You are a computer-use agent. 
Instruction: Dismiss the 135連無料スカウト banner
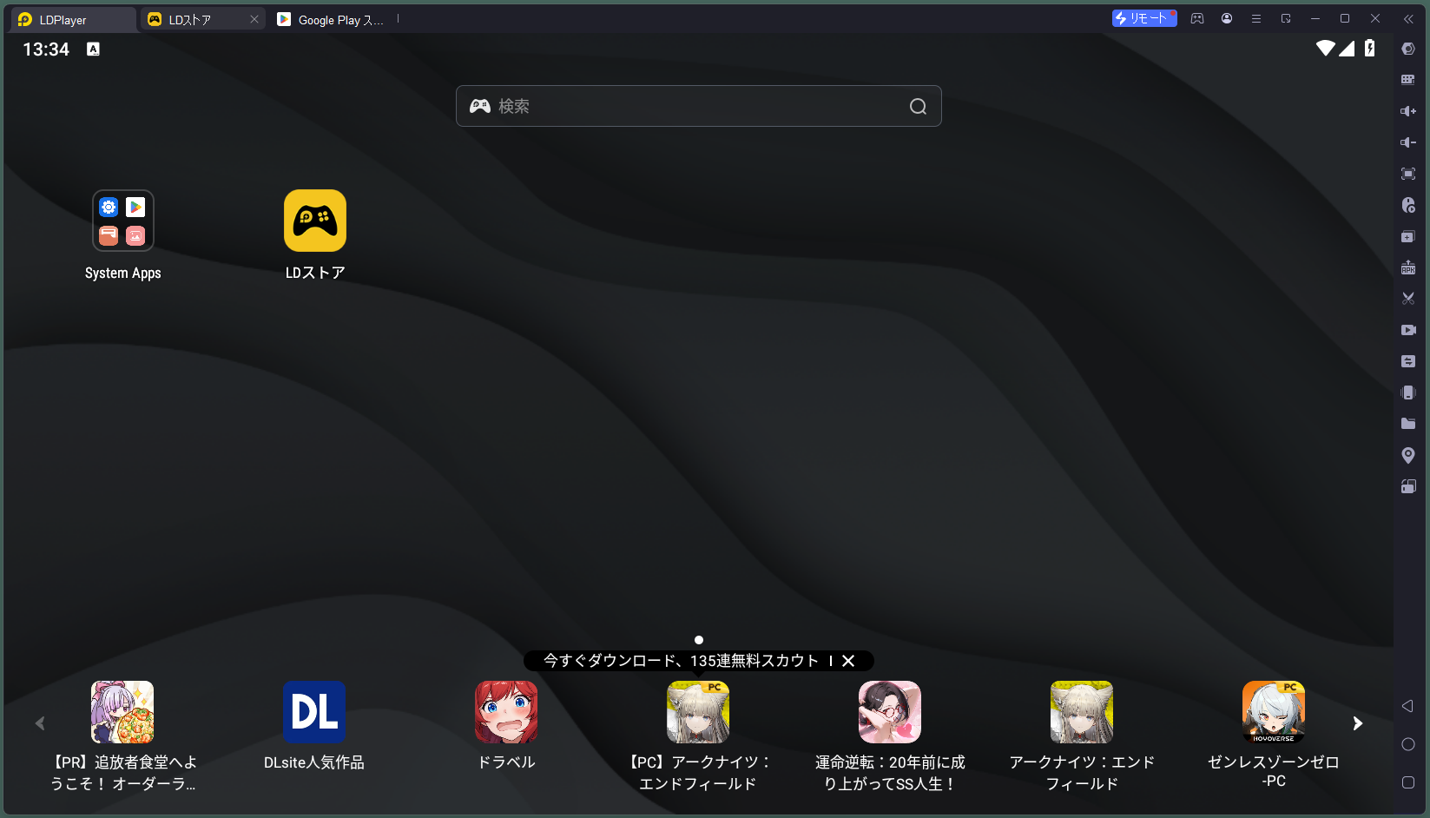click(x=848, y=661)
